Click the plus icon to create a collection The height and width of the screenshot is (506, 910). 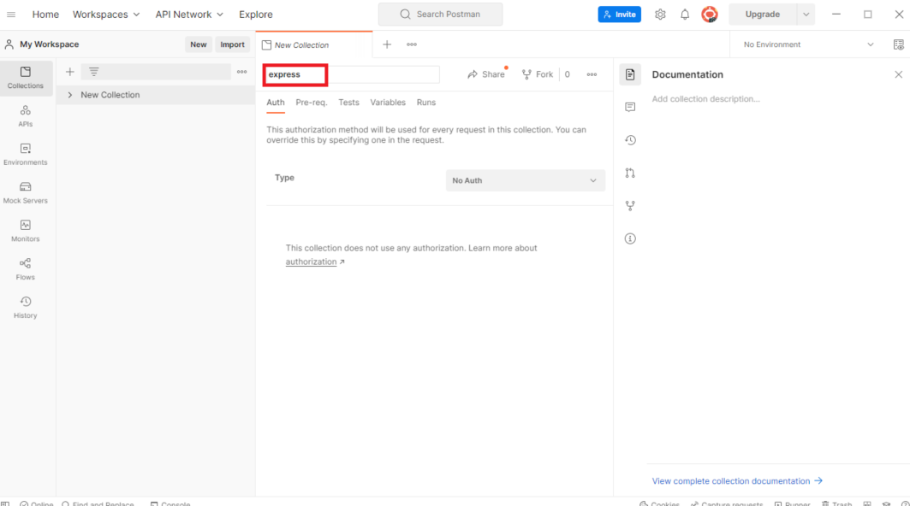(69, 72)
